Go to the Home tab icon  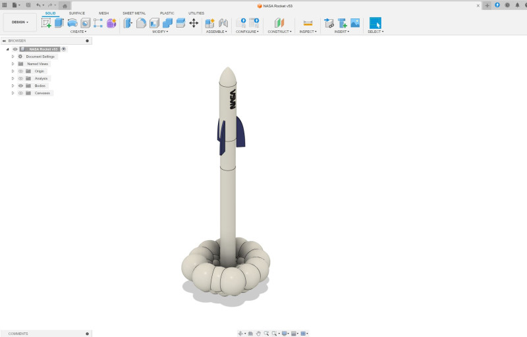65,6
